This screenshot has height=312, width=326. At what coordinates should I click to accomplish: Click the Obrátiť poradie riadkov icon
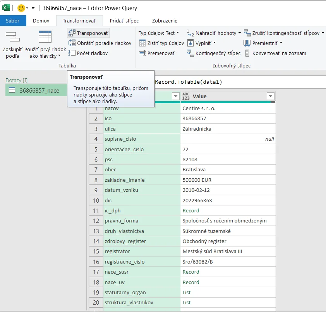coord(72,43)
